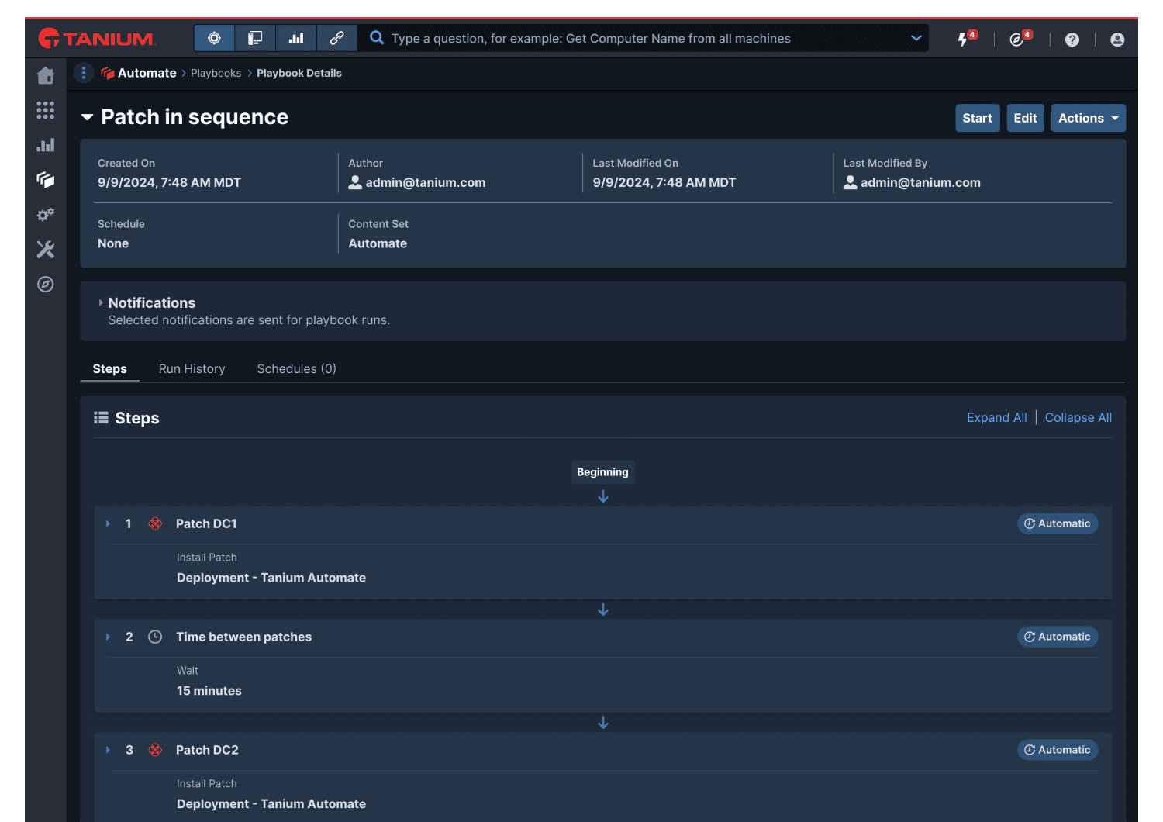Click the Tanium logo
The image size is (1163, 822).
96,38
